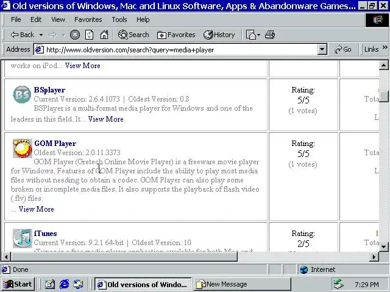Click the iTunes disc logo icon
The height and width of the screenshot is (292, 390).
coord(23,238)
